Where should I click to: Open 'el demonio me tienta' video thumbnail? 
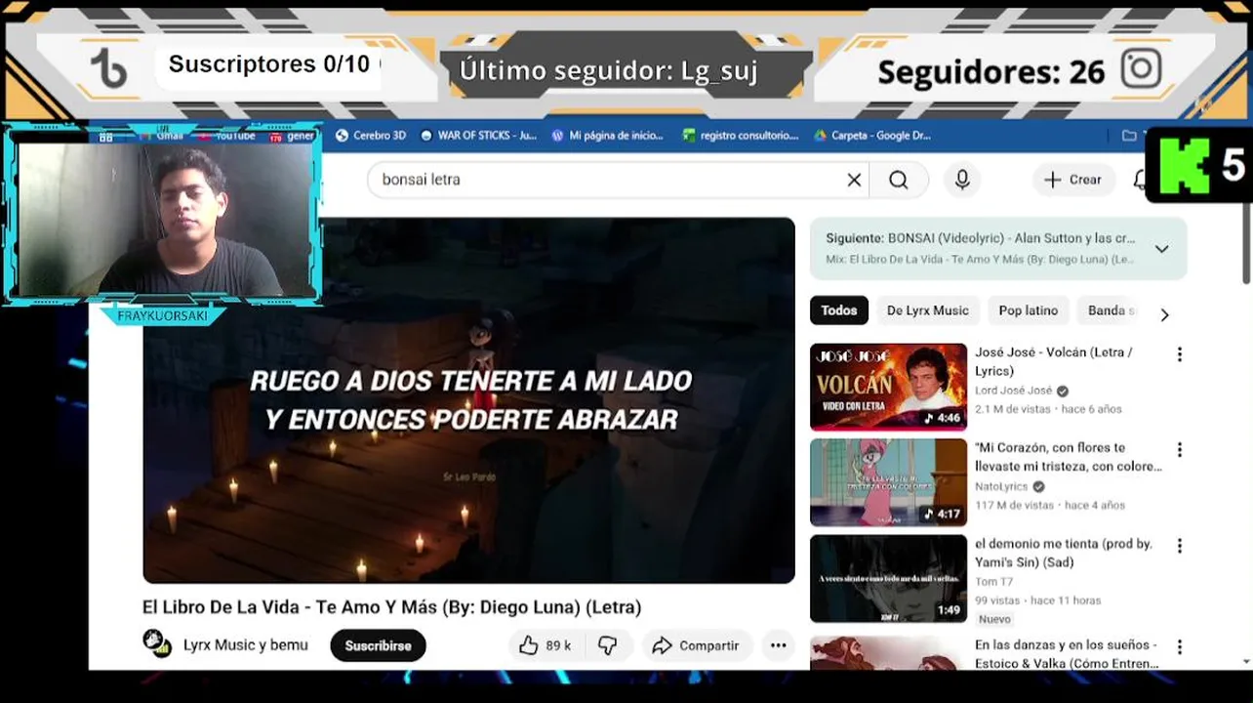888,578
